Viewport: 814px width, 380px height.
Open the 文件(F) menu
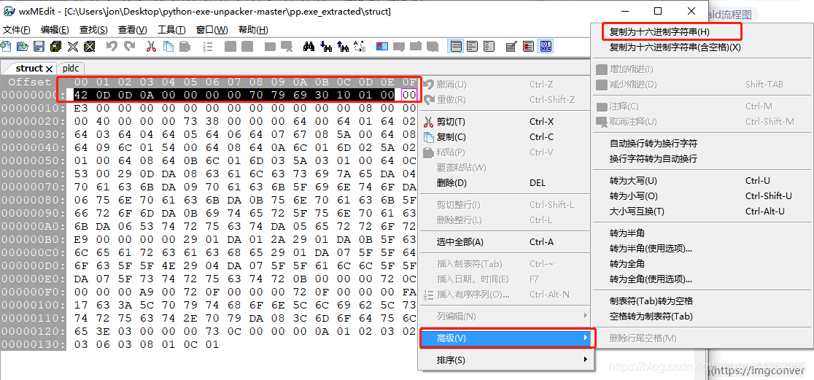(x=17, y=30)
